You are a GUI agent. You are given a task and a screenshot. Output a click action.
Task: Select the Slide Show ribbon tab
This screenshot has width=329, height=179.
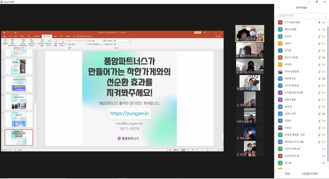pos(47,36)
